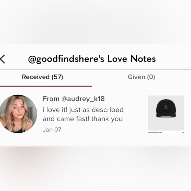This screenshot has height=191, width=191.
Task: Tap the "Love Notes" words in header
Action: click(x=131, y=59)
